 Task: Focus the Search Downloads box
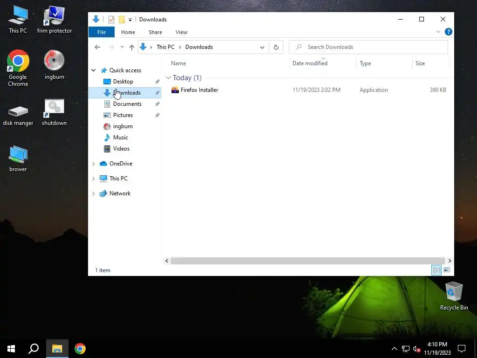pos(368,47)
